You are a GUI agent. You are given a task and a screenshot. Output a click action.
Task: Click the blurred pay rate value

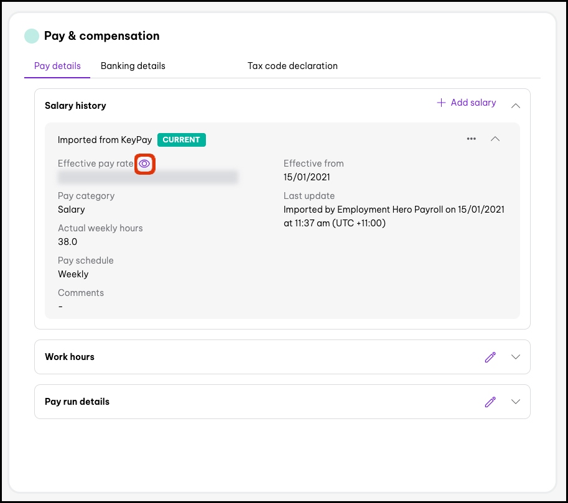point(148,178)
